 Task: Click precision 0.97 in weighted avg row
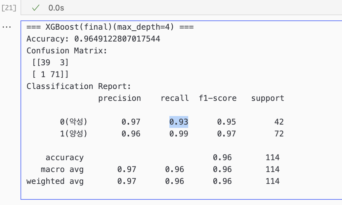pos(127,181)
